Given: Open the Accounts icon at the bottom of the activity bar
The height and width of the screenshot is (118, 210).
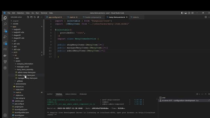Looking at the screenshot, I should pyautogui.click(x=5, y=115).
